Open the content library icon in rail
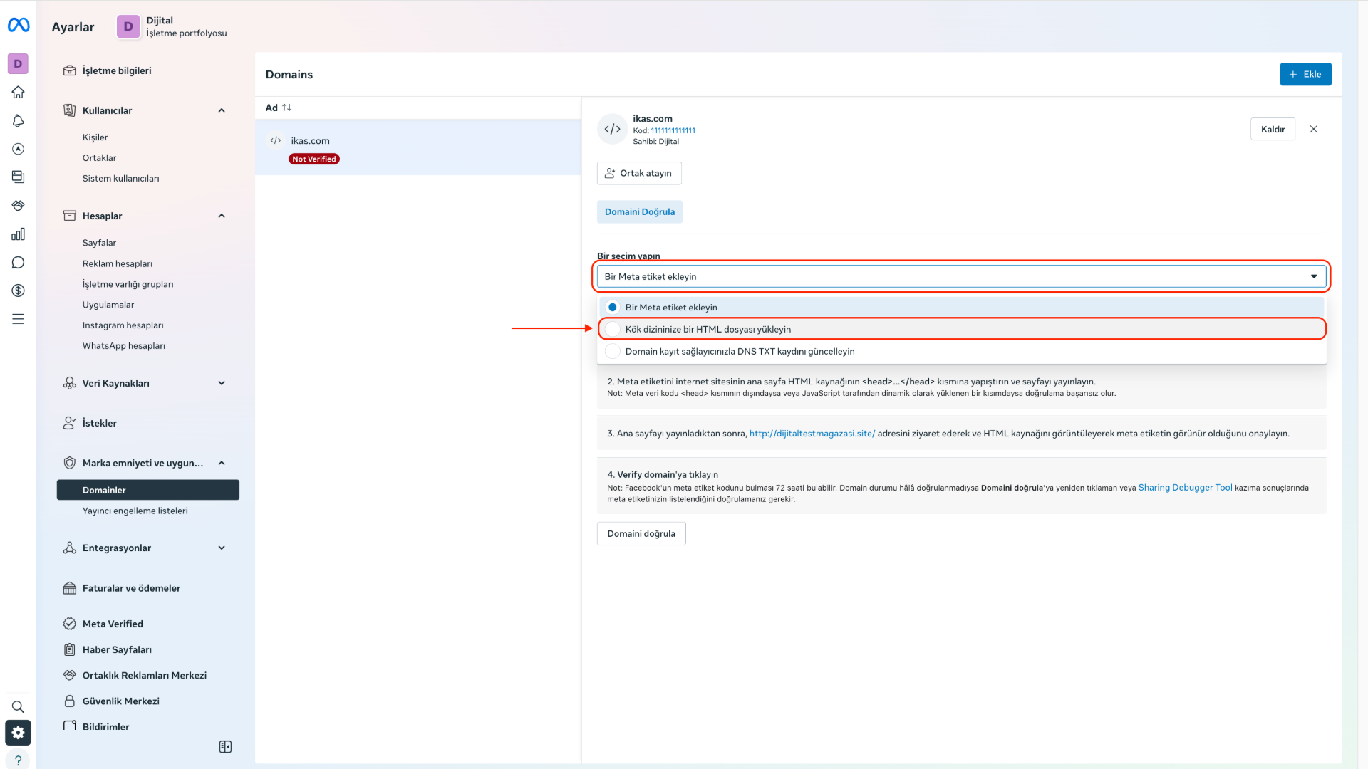Image resolution: width=1368 pixels, height=769 pixels. [x=18, y=177]
